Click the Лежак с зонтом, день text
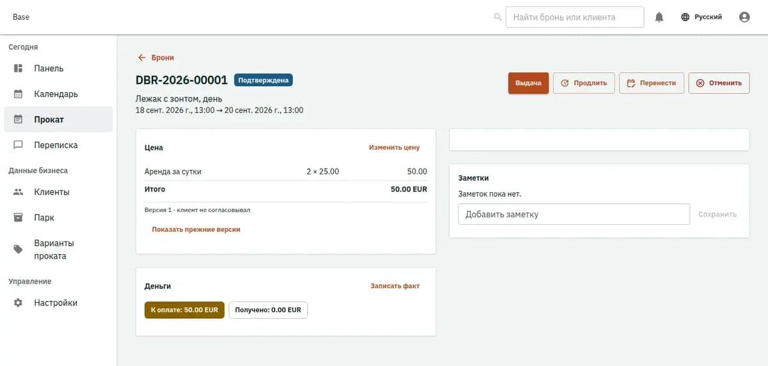The width and height of the screenshot is (768, 366). [x=179, y=99]
